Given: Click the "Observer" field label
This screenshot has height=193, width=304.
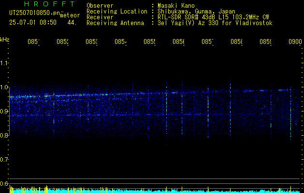Looking at the screenshot, I should 100,6.
